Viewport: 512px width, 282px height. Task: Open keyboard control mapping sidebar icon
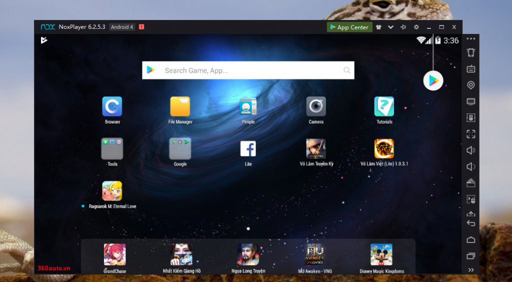pos(471,69)
